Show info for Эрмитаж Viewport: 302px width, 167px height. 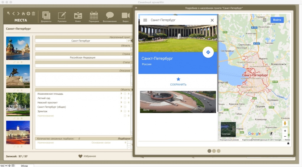[x=125, y=111]
